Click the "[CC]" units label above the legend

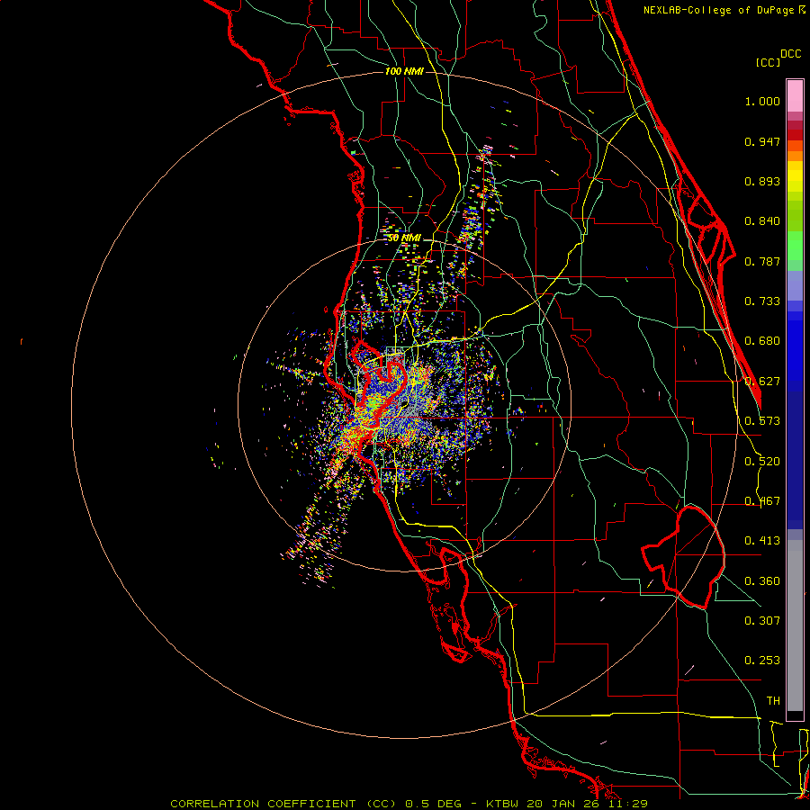768,62
